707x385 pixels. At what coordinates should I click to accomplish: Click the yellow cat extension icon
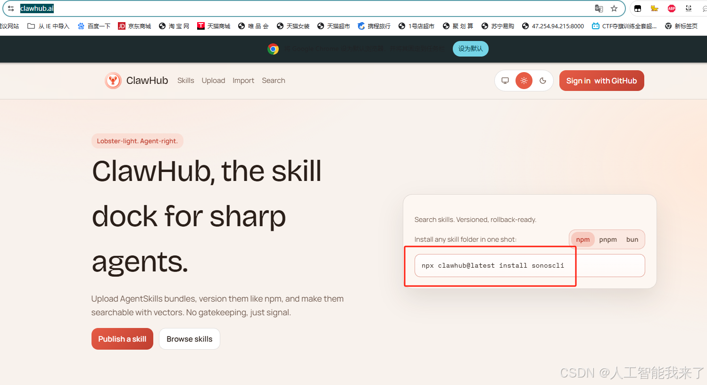click(x=655, y=8)
